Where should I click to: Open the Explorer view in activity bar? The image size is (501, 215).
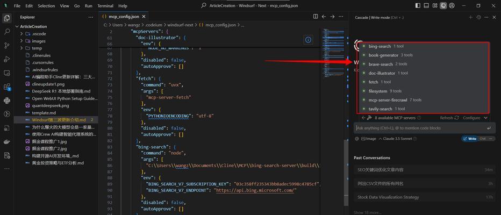(x=6, y=18)
